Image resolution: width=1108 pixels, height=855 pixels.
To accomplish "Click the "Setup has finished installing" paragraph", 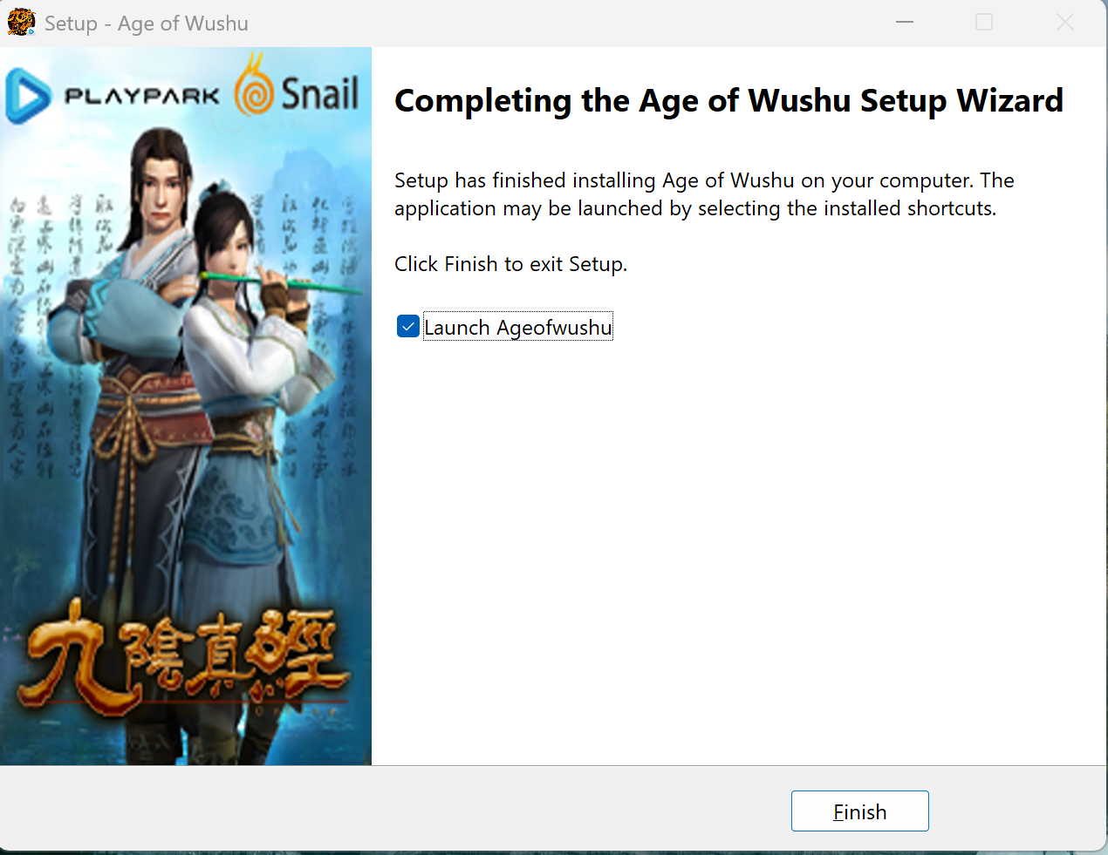I will (703, 194).
